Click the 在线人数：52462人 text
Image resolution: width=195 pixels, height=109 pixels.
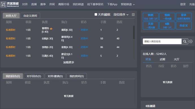155,54
